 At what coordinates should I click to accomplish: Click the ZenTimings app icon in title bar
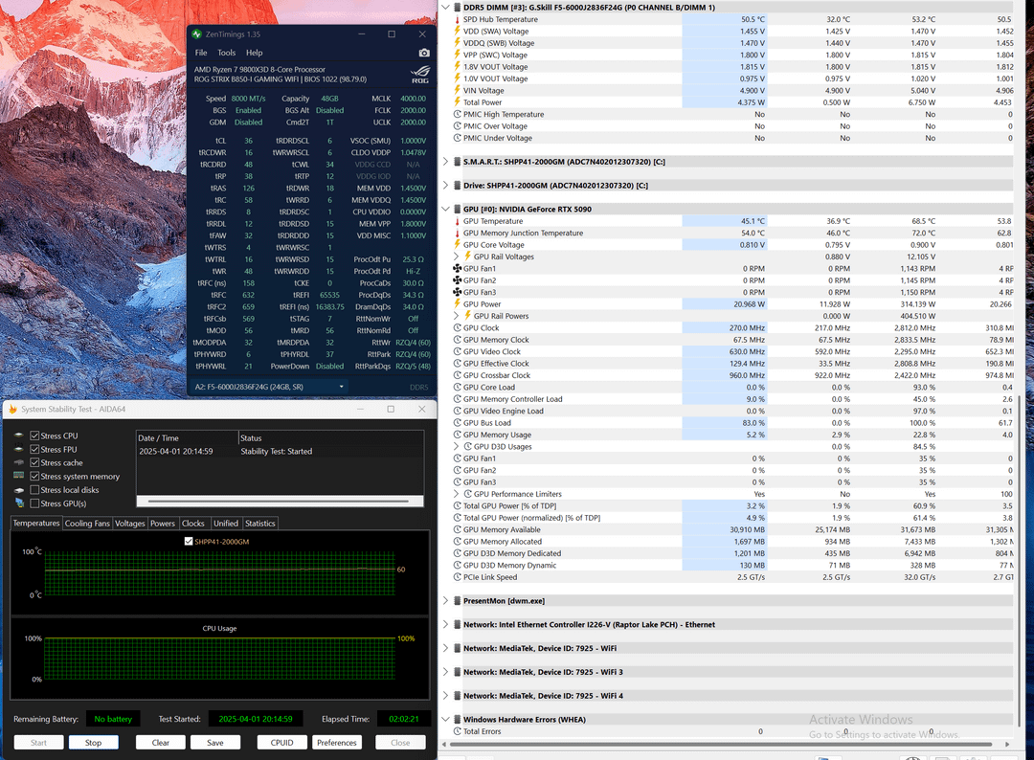coord(196,34)
